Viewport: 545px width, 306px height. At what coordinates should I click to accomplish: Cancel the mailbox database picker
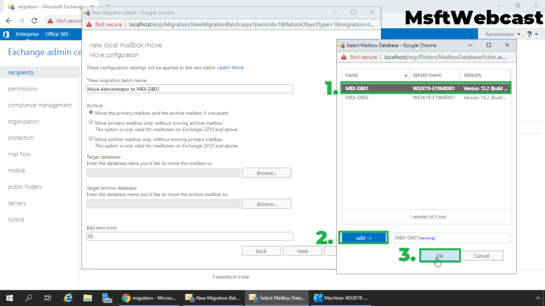pyautogui.click(x=481, y=256)
